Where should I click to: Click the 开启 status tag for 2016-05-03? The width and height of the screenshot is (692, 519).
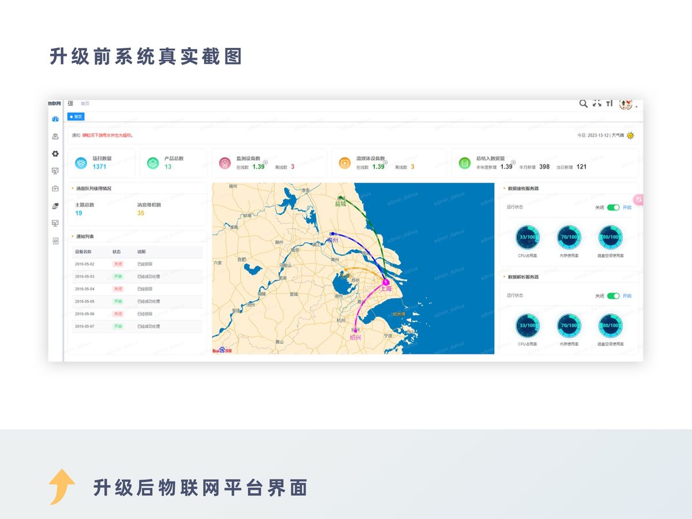pos(118,277)
